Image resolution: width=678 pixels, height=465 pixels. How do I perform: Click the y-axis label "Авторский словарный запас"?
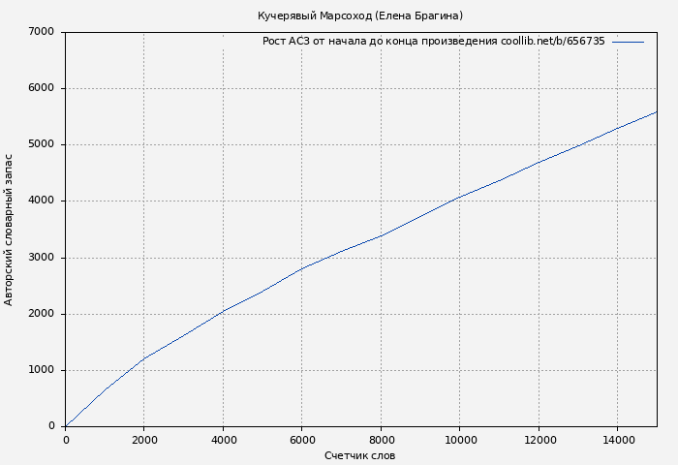(x=10, y=230)
